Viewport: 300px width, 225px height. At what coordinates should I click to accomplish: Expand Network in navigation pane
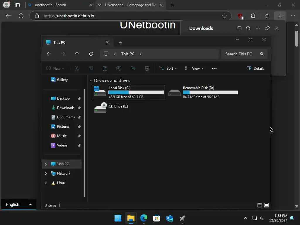coord(46,173)
